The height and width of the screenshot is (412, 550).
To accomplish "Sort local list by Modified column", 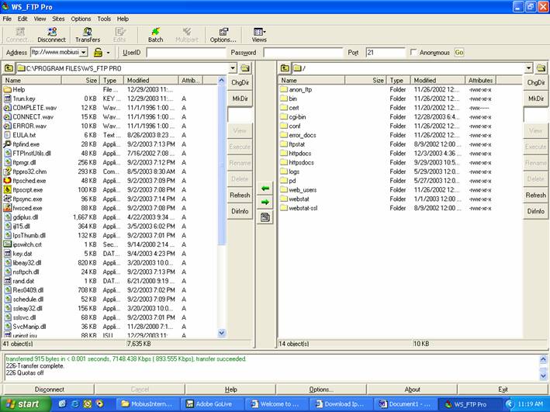I will 150,81.
